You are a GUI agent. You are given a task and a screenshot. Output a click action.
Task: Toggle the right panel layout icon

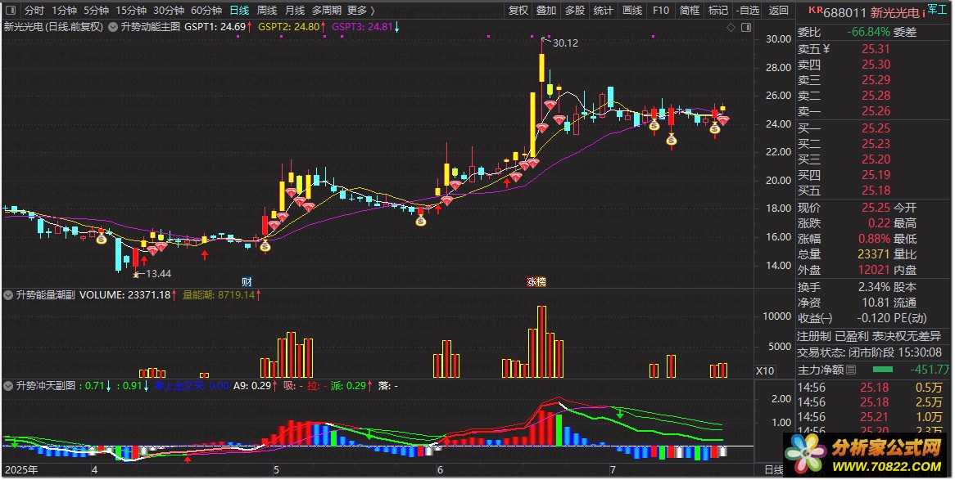tap(745, 27)
